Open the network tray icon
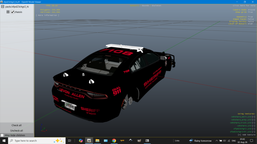This screenshot has width=257, height=144. click(229, 141)
